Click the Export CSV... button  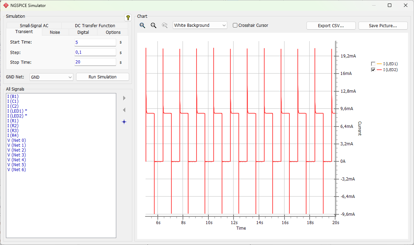coord(331,25)
